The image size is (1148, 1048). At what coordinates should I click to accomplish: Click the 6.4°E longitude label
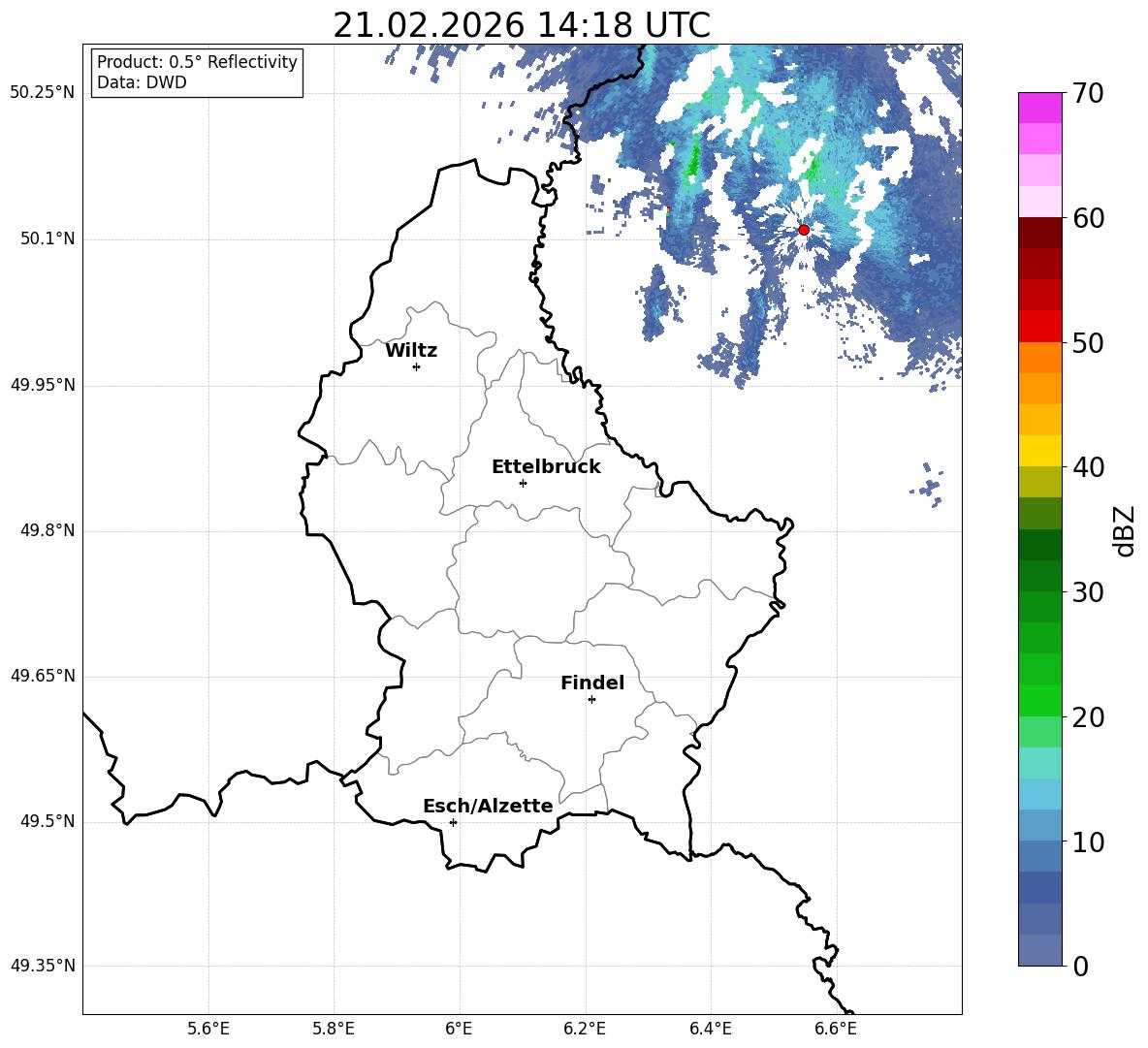[710, 1029]
